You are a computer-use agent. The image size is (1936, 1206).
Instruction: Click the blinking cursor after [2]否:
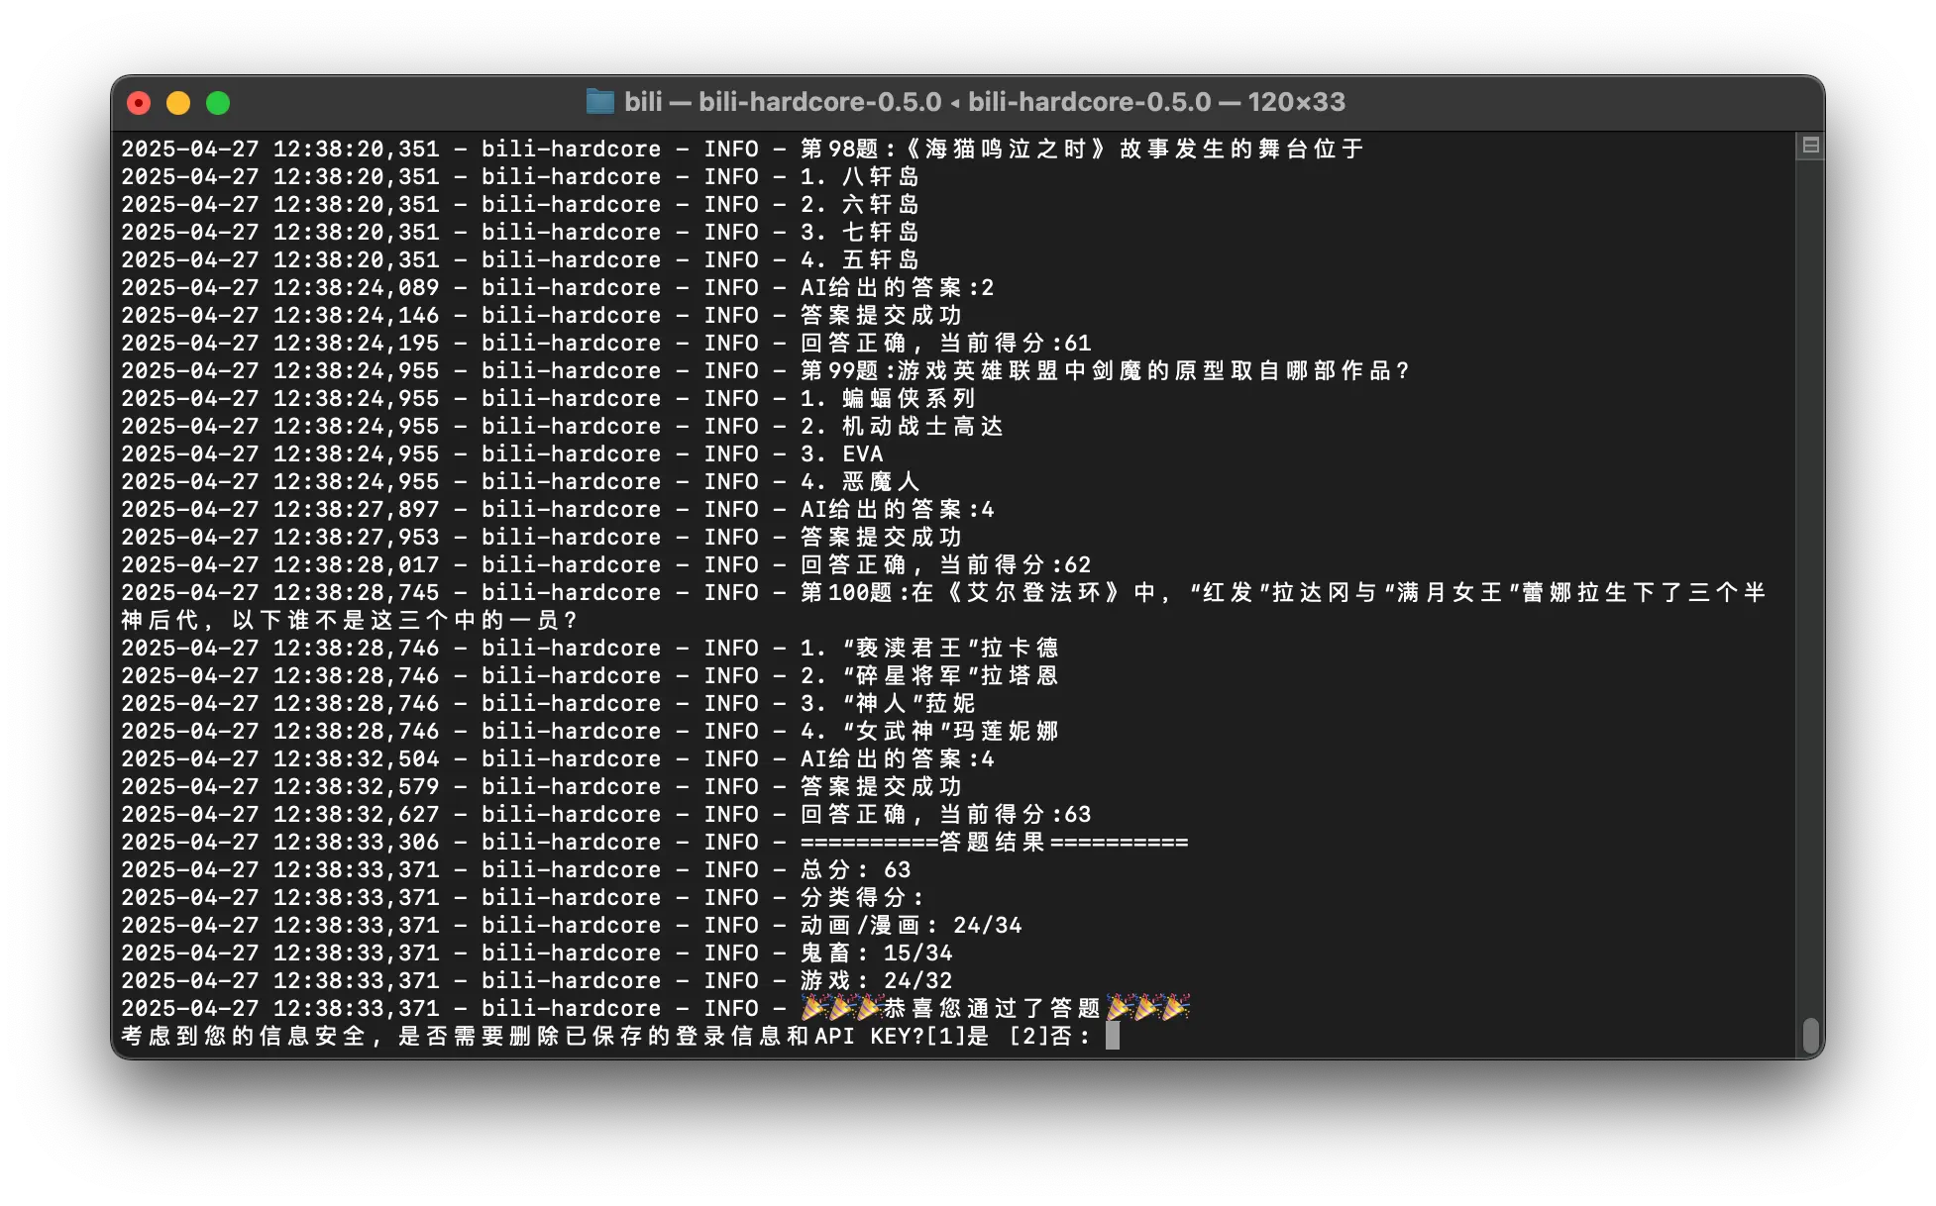(1113, 1036)
